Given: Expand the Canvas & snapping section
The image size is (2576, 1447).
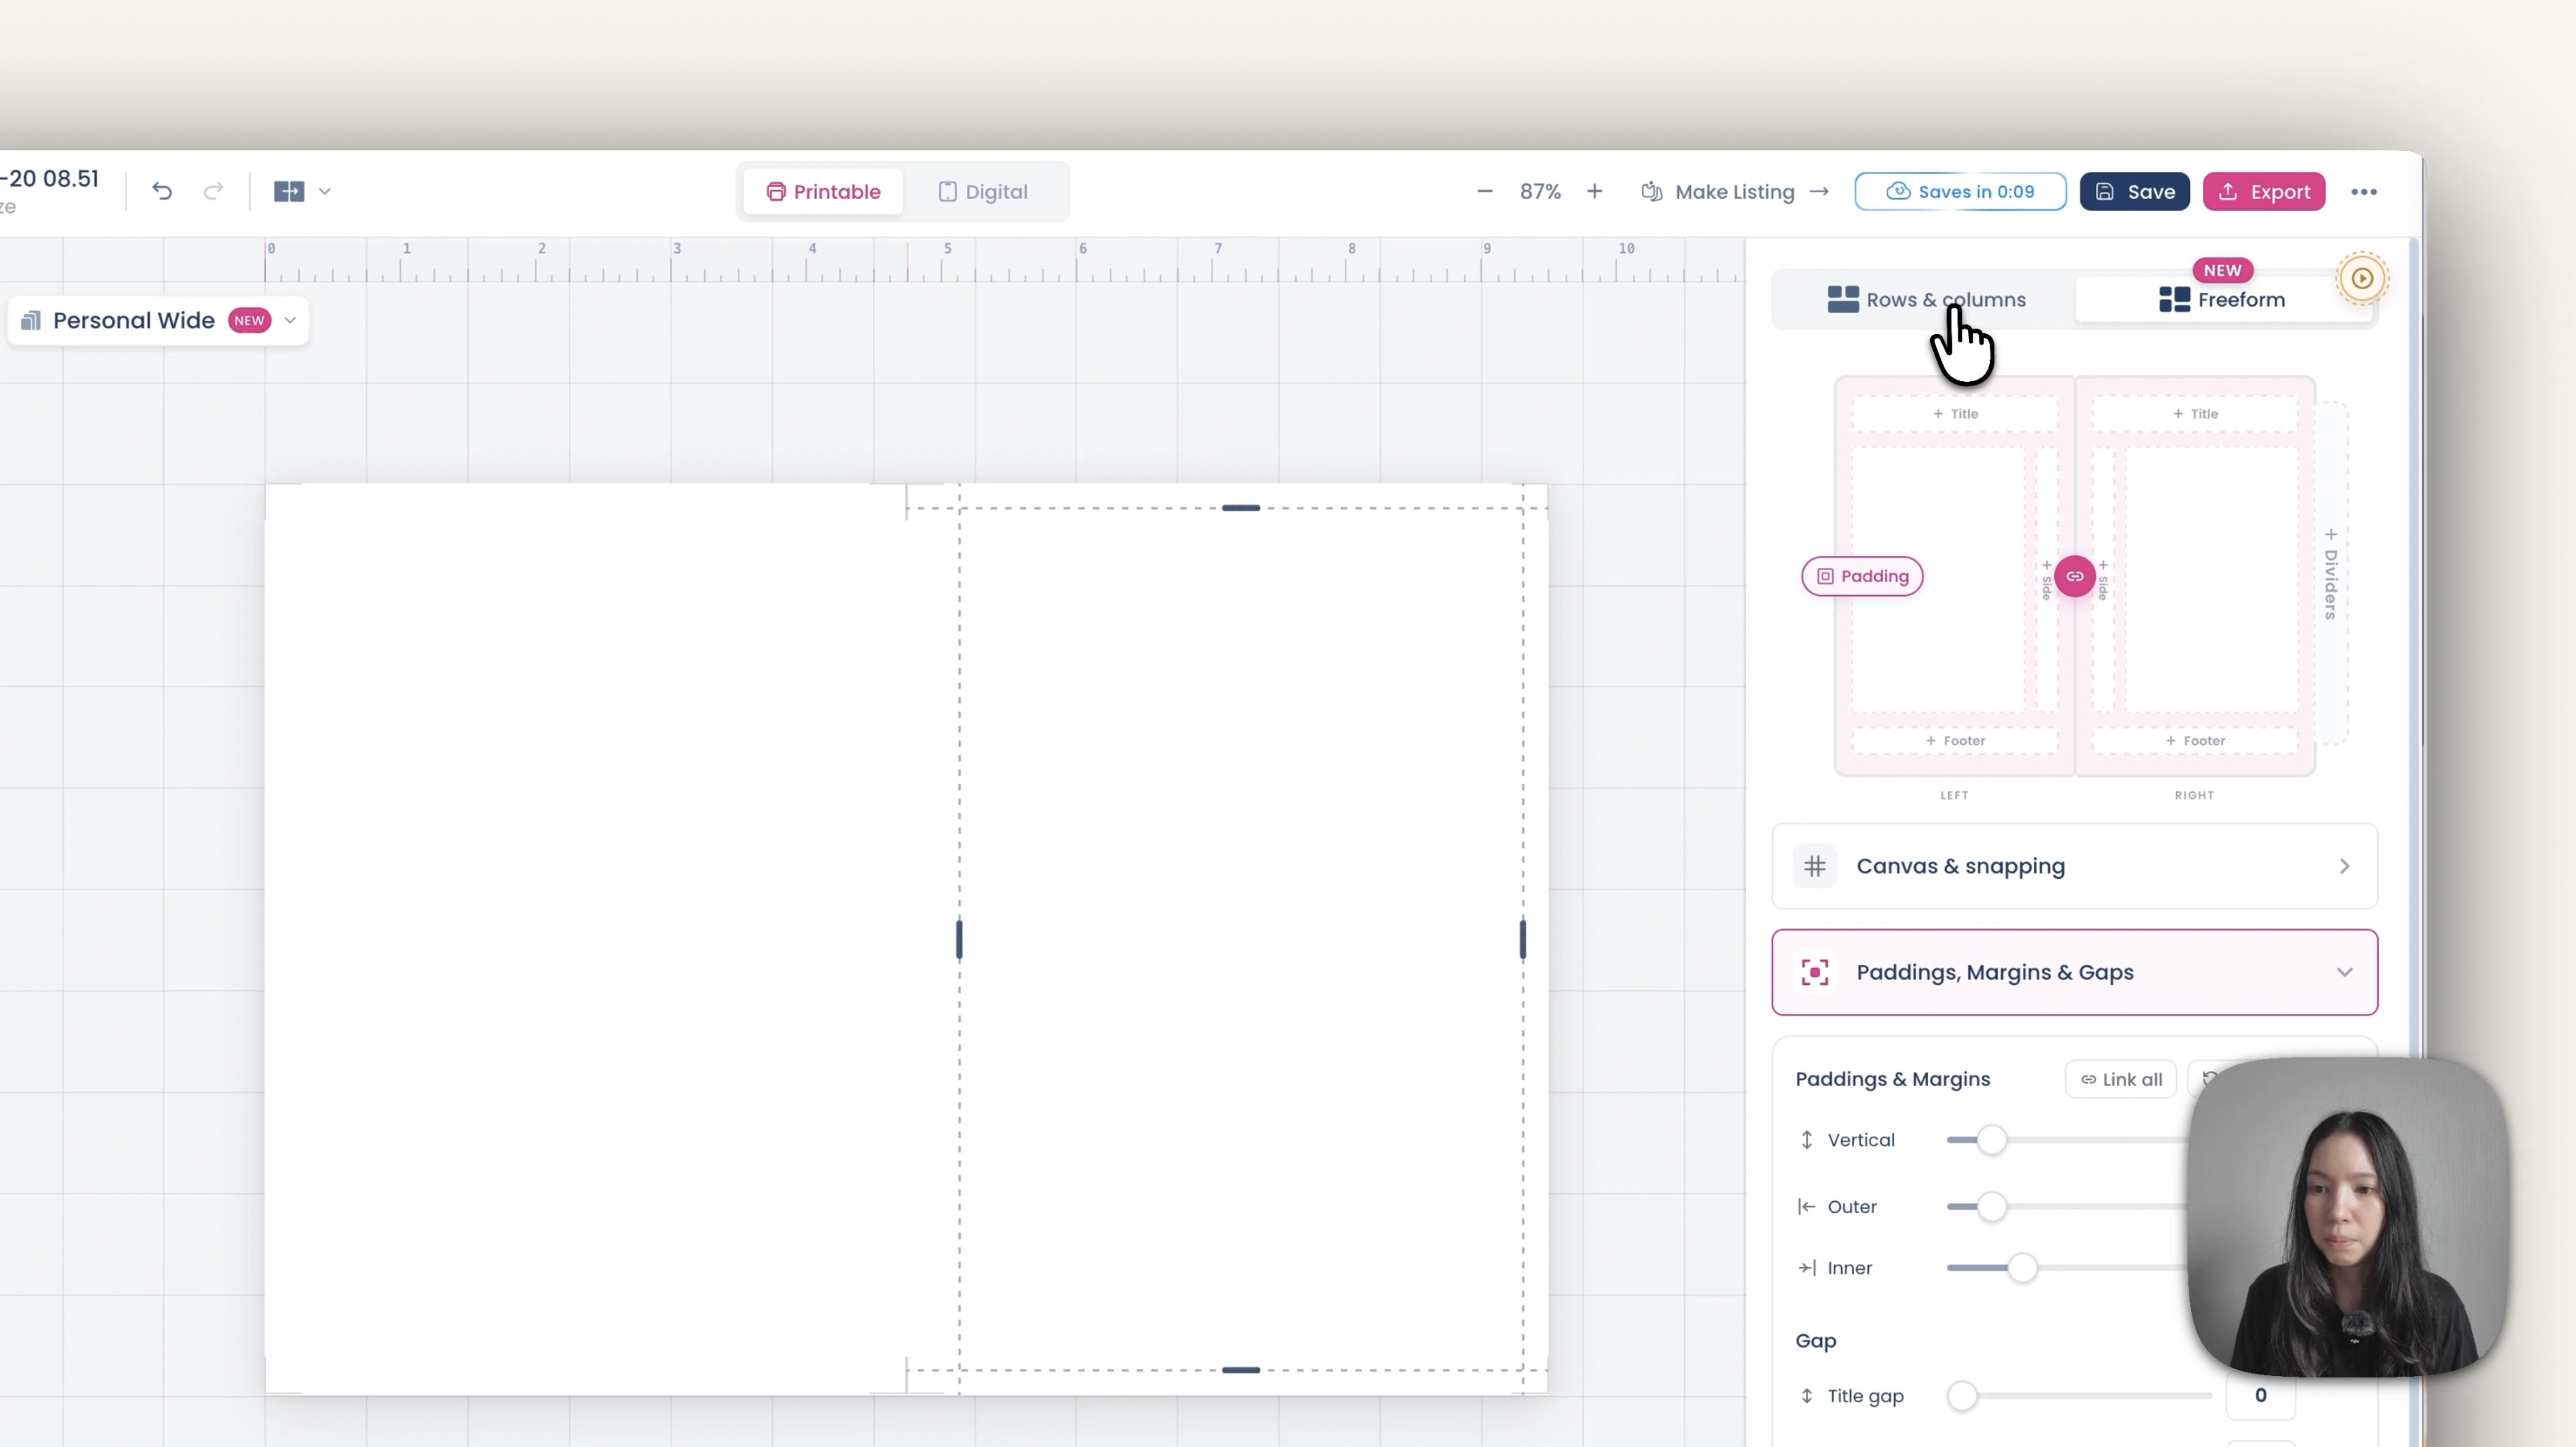Looking at the screenshot, I should click(2074, 866).
